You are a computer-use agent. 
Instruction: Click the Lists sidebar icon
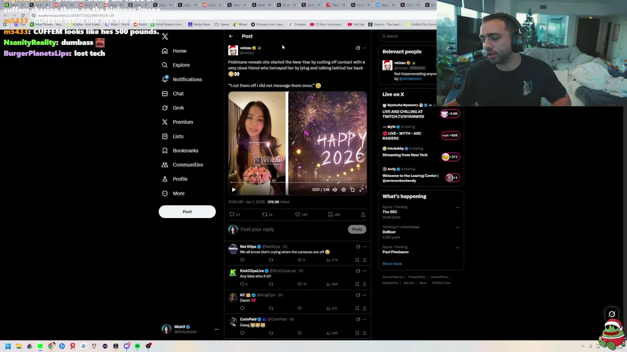click(165, 136)
